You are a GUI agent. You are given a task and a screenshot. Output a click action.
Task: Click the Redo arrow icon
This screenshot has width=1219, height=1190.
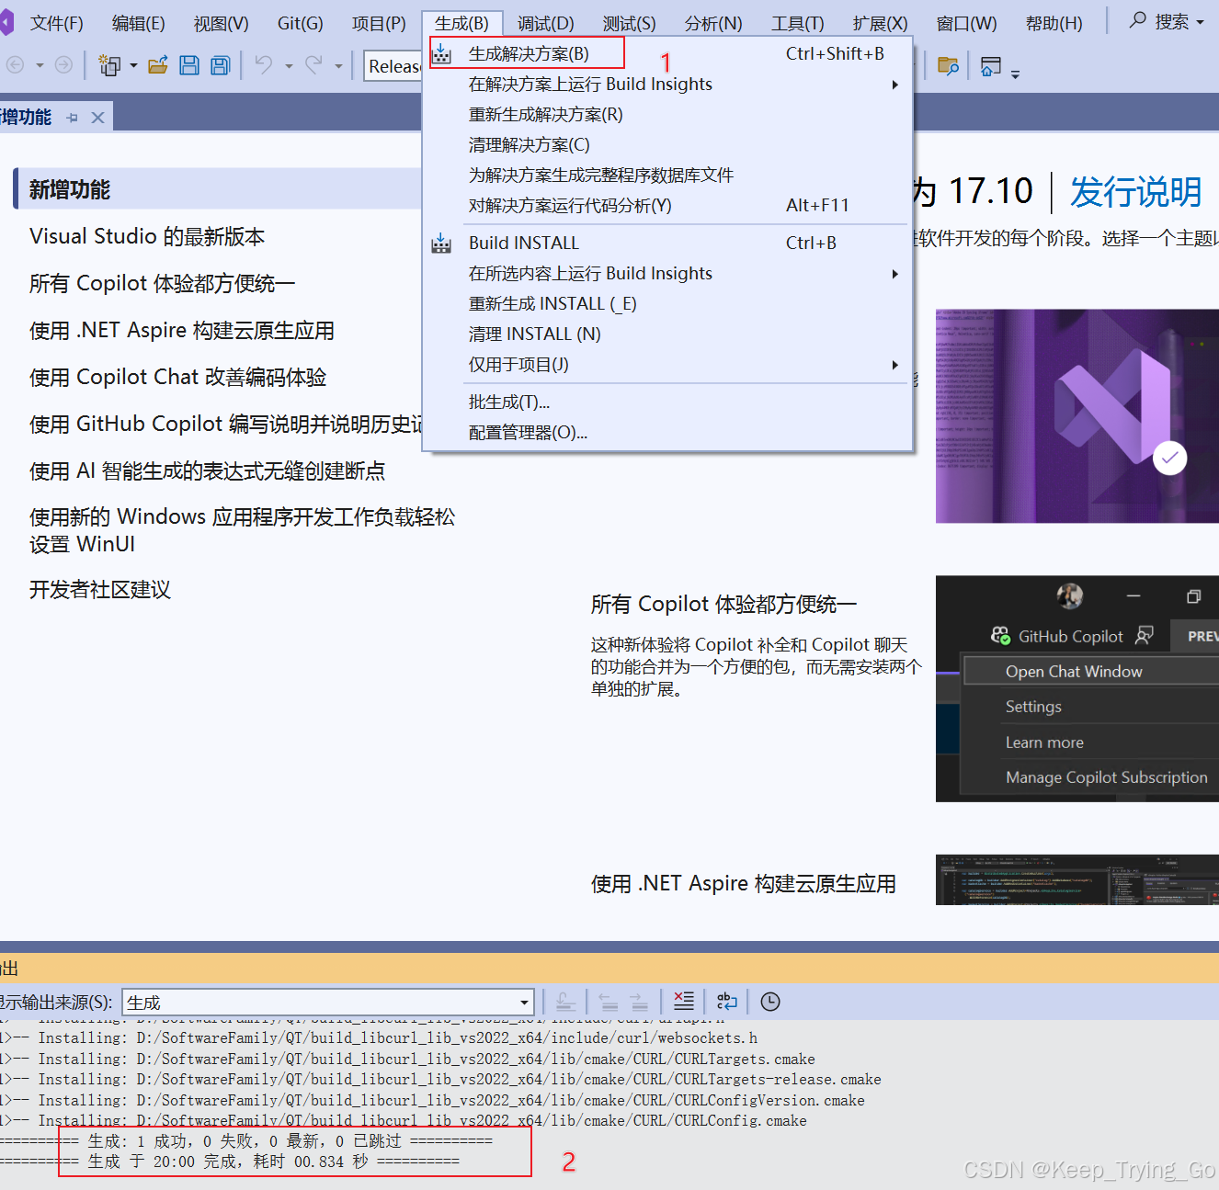pyautogui.click(x=314, y=64)
